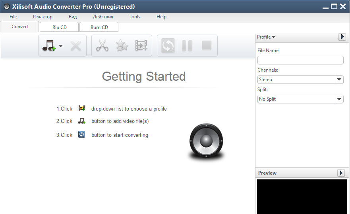Click the large speaker image

206,141
